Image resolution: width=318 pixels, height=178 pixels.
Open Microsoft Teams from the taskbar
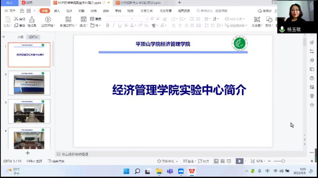[x=170, y=171]
